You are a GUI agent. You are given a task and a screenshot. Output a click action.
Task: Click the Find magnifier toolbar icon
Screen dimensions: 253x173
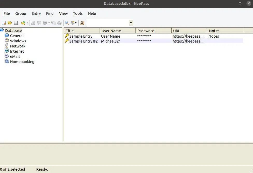pos(67,23)
